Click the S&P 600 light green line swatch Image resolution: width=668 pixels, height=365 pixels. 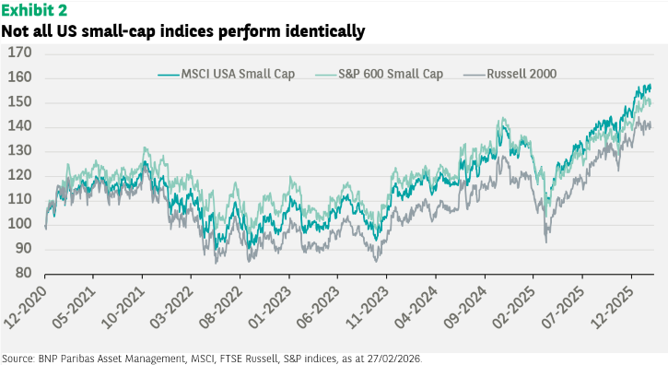click(x=326, y=75)
